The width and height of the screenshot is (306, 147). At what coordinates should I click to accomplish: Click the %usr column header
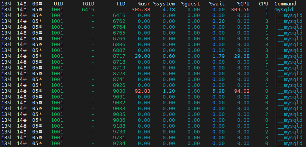pyautogui.click(x=144, y=4)
